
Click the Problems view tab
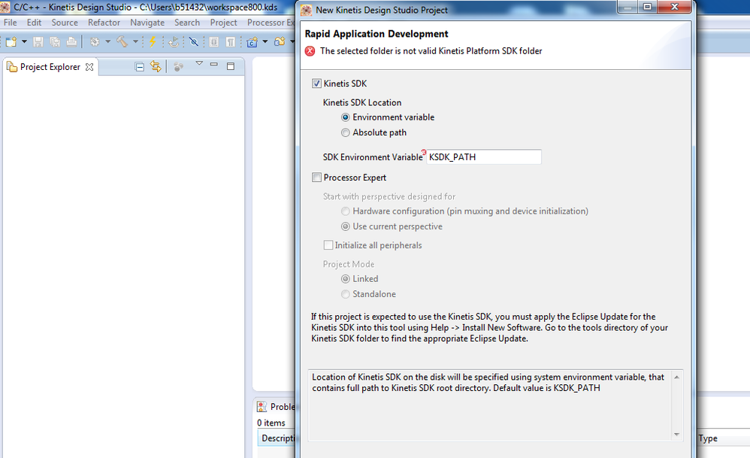276,407
